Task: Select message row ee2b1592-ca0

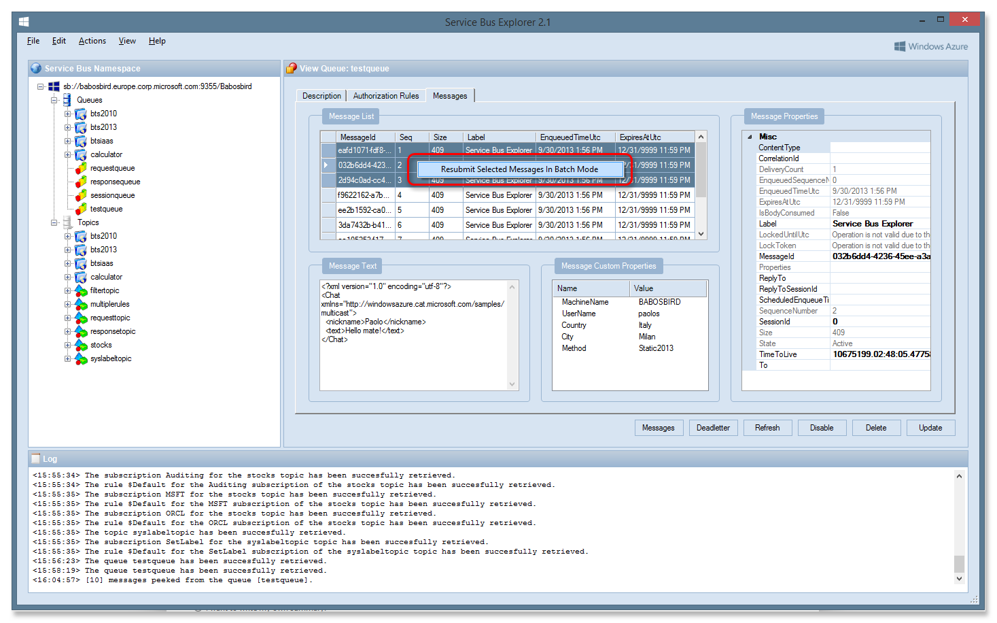Action: [507, 210]
